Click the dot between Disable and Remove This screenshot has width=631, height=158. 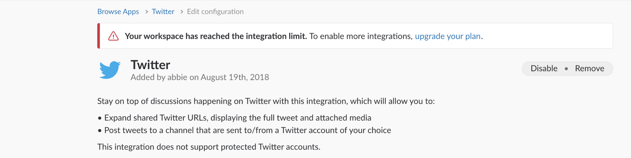[x=566, y=69]
